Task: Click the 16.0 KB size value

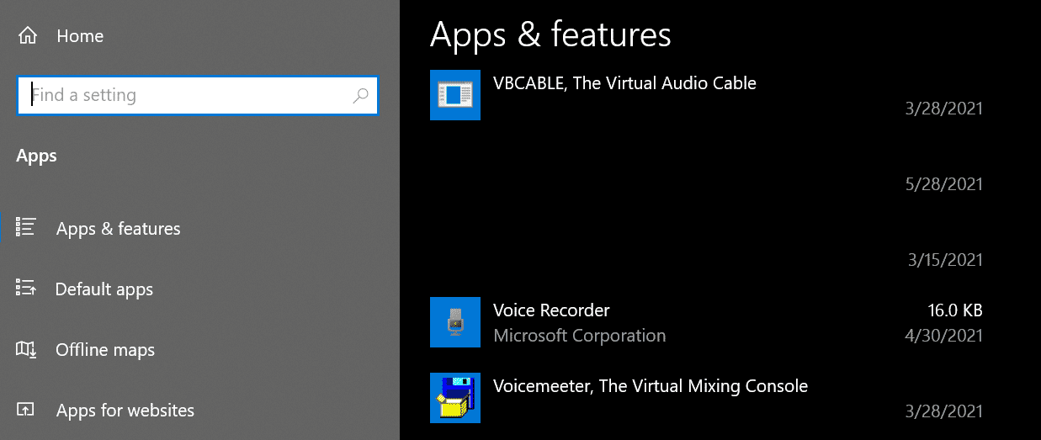Action: coord(955,310)
